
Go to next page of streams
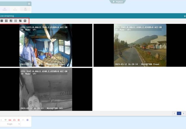click(x=183, y=113)
